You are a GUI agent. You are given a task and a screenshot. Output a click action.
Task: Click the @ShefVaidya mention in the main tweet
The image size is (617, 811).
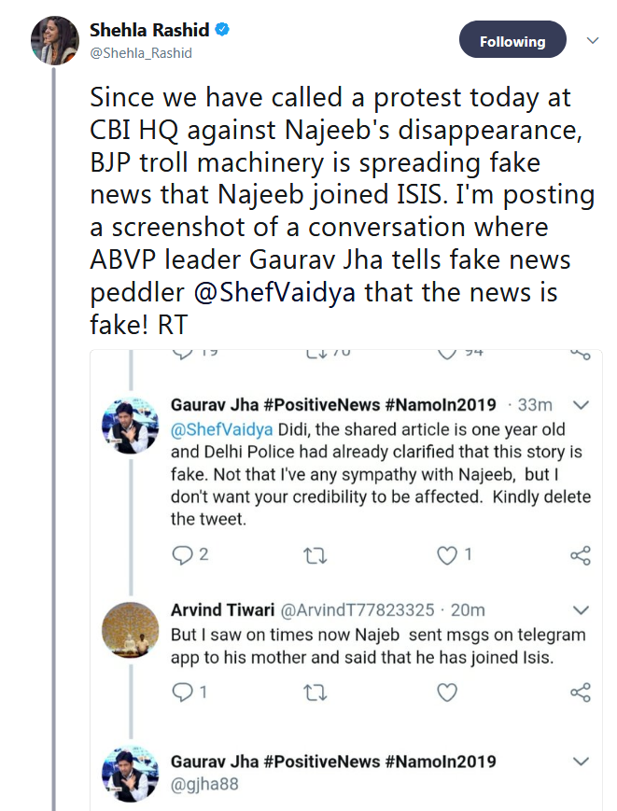tap(254, 292)
